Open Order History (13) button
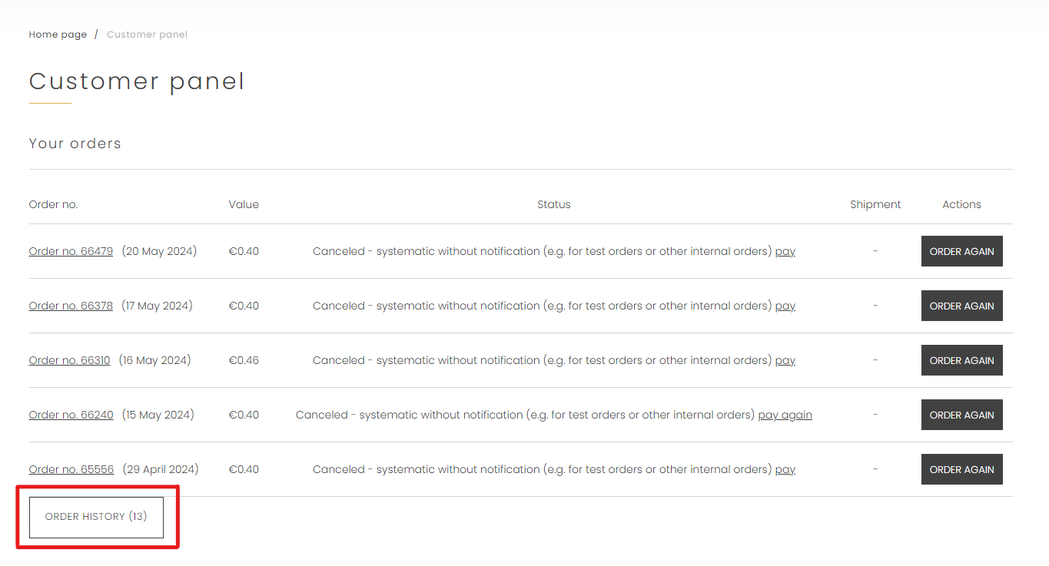The width and height of the screenshot is (1049, 566). [96, 517]
